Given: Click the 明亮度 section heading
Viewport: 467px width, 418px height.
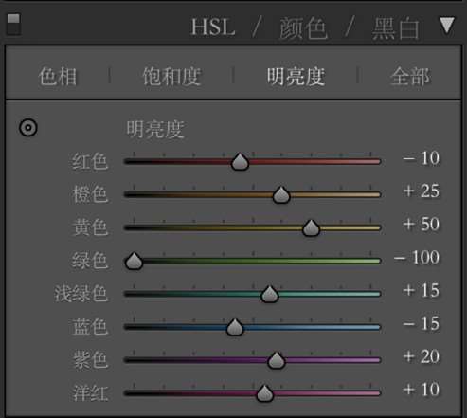Looking at the screenshot, I should [155, 130].
